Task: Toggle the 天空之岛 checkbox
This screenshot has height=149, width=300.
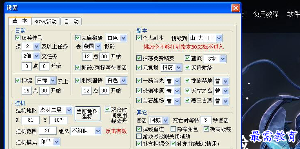Action: tap(187, 90)
